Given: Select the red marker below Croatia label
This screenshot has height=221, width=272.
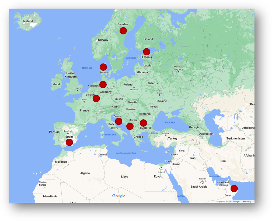Looking at the screenshot, I should point(118,121).
